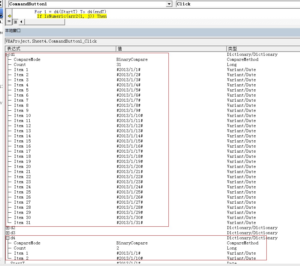Expand the d3 dictionary node
The image size is (300, 266).
8,233
